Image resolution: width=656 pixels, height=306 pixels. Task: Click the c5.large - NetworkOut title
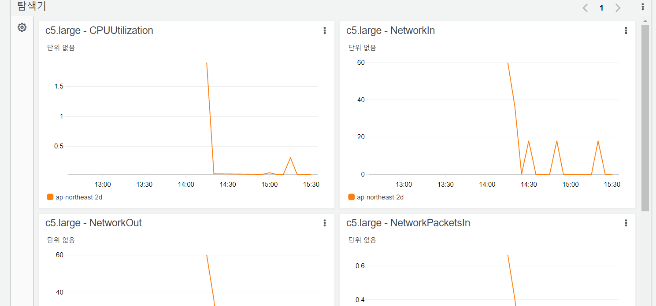93,223
